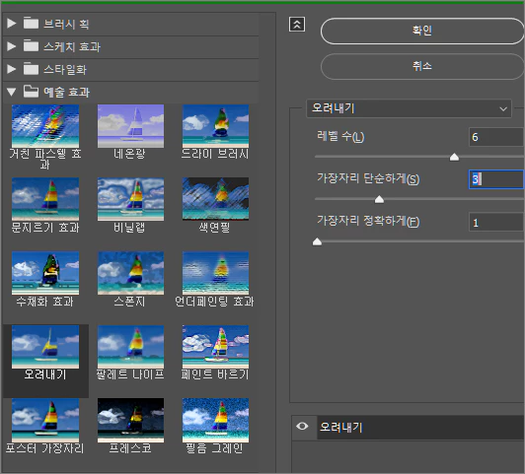Click the 스케치 효과 folder icon
This screenshot has height=474, width=525.
(31, 45)
